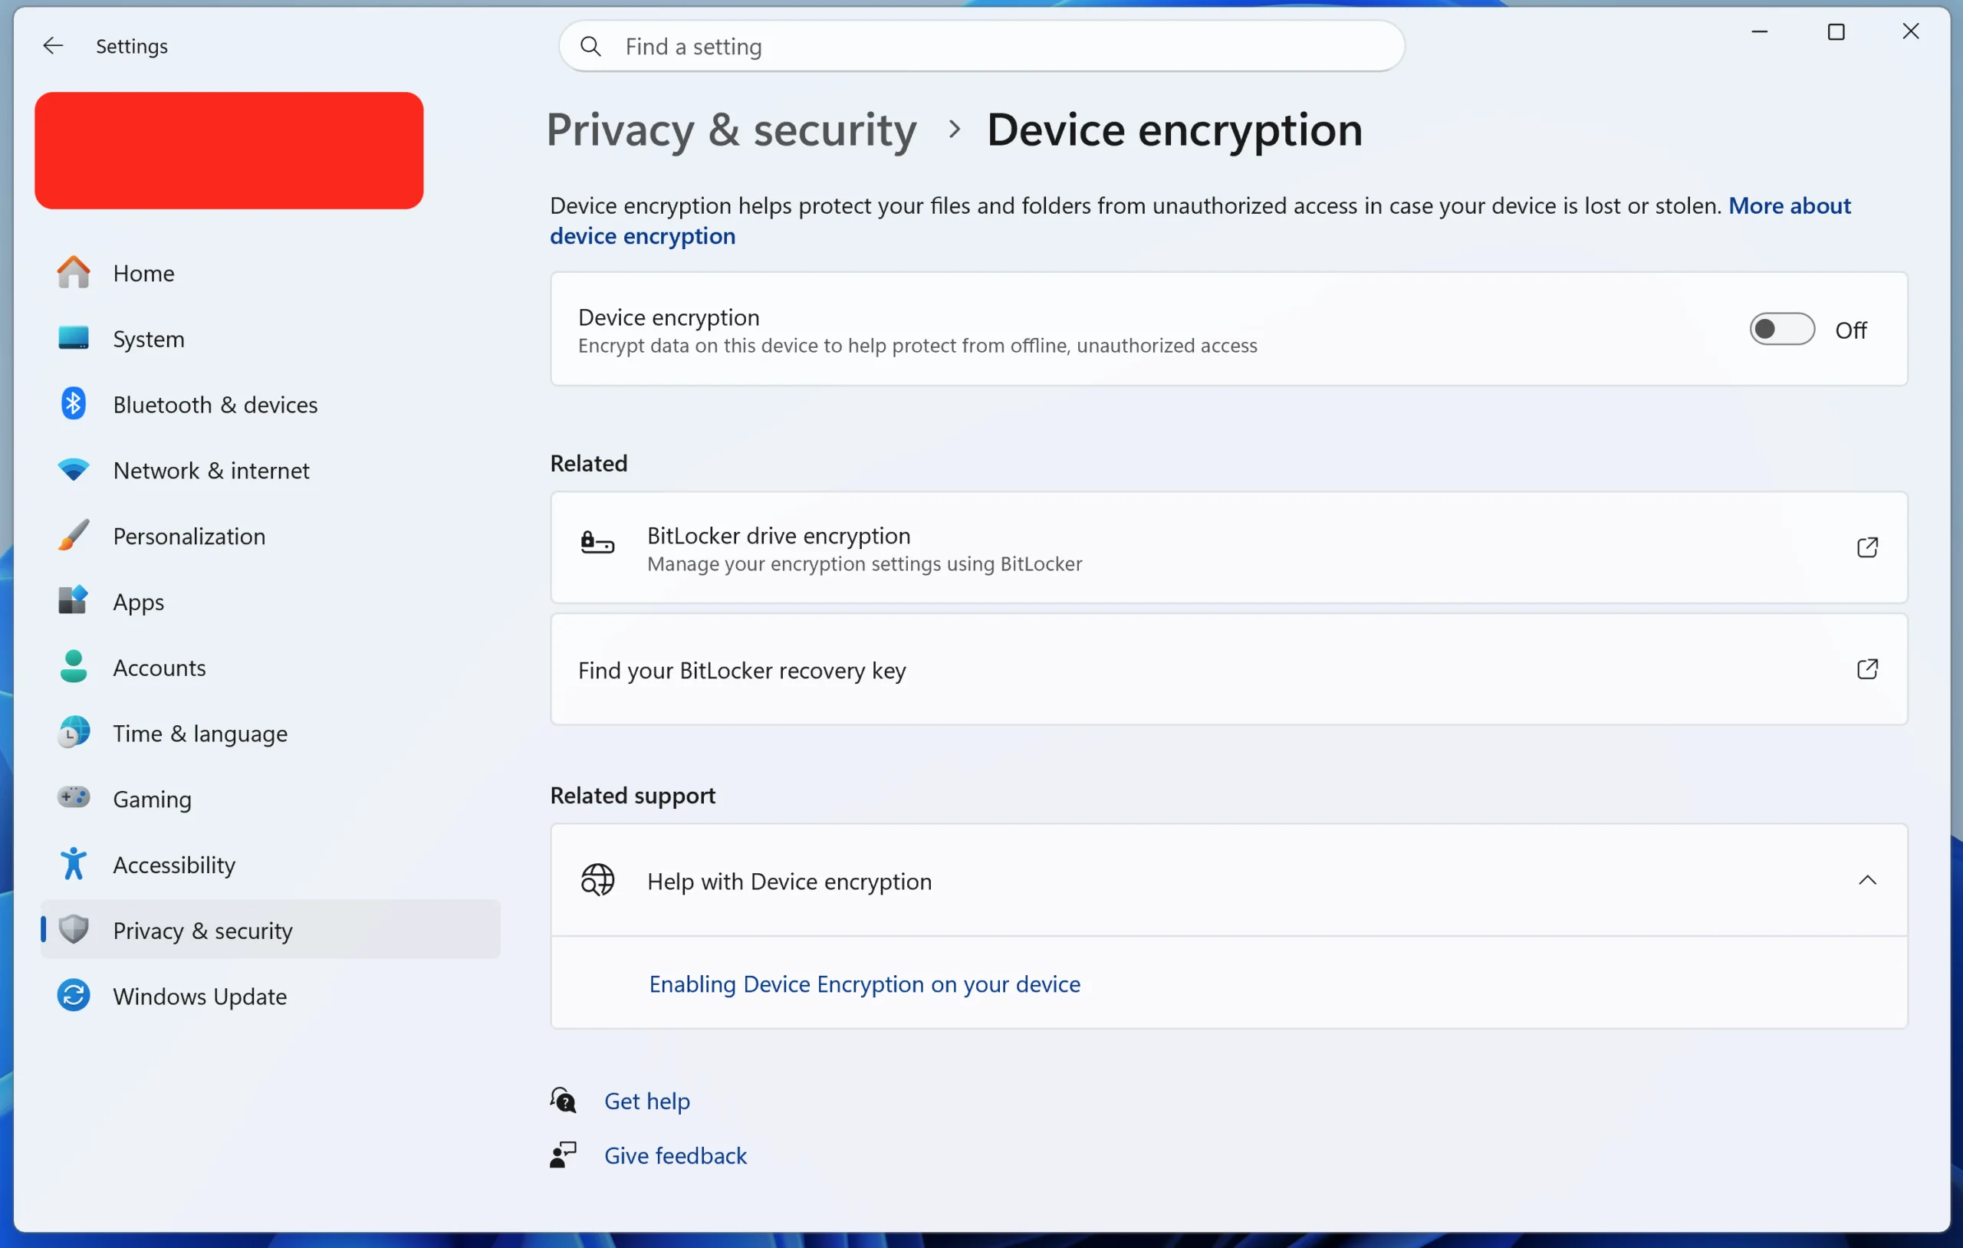This screenshot has width=1963, height=1248.
Task: Select System in the sidebar
Action: 271,337
